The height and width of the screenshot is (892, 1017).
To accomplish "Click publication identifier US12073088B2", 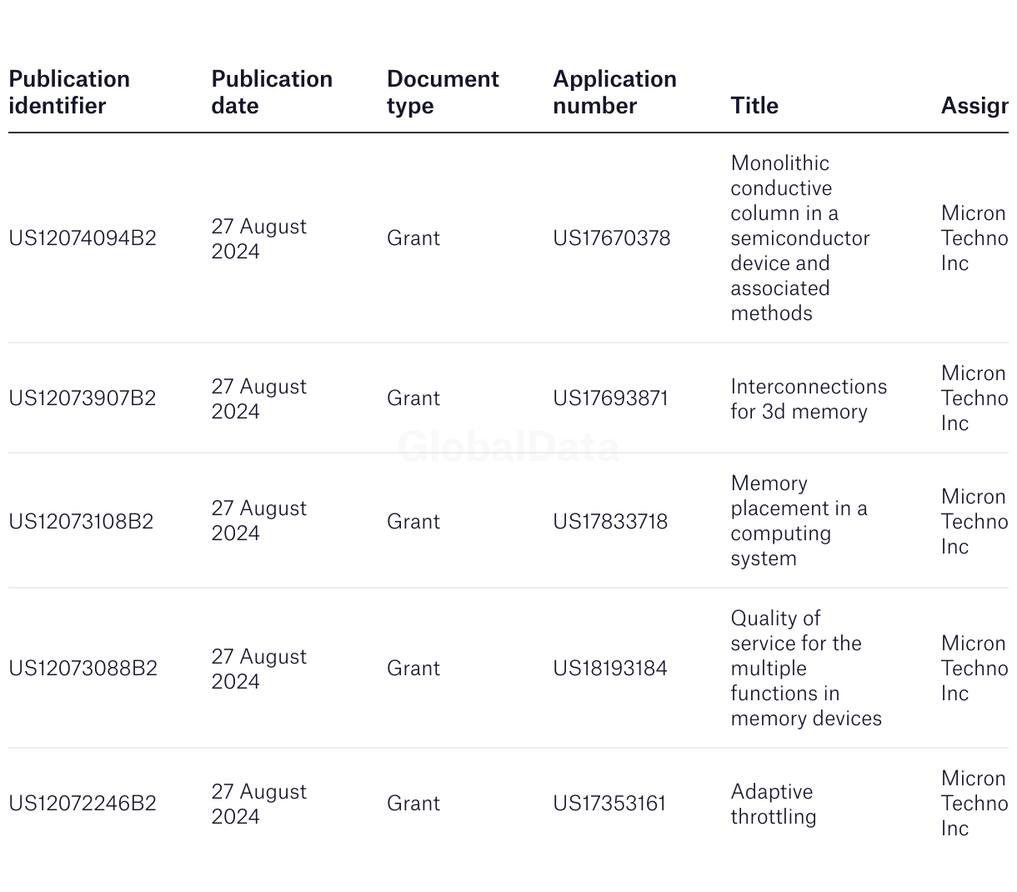I will (83, 669).
